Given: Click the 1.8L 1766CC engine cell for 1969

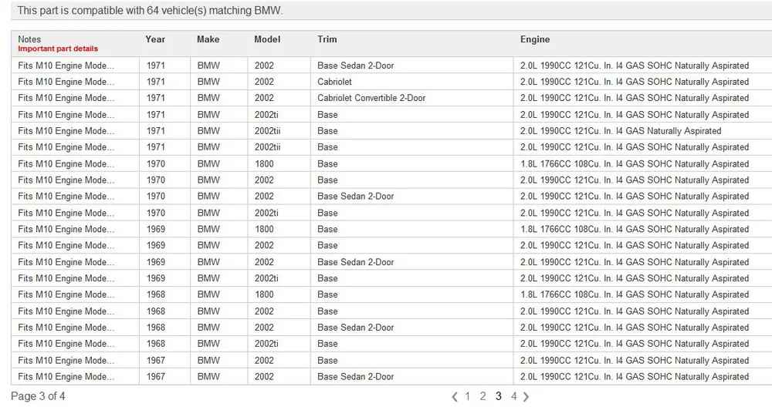Looking at the screenshot, I should coord(634,229).
